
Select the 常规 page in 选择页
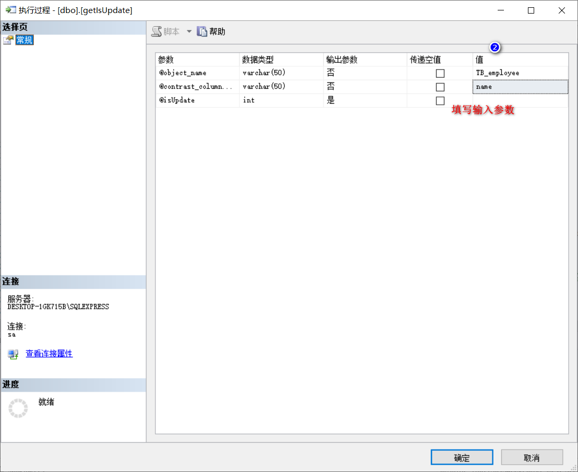25,40
